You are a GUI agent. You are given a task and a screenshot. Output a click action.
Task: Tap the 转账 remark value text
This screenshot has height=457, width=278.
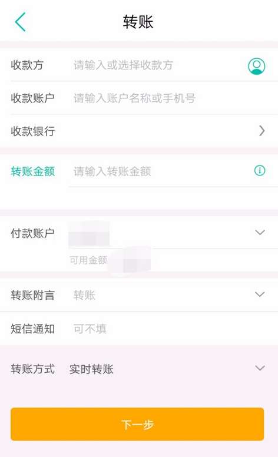(84, 295)
